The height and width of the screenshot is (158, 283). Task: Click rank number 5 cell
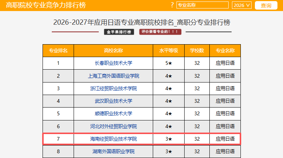(x=58, y=113)
